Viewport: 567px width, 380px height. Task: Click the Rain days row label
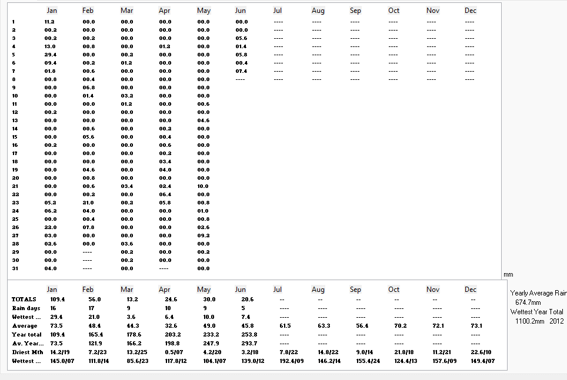(x=26, y=308)
